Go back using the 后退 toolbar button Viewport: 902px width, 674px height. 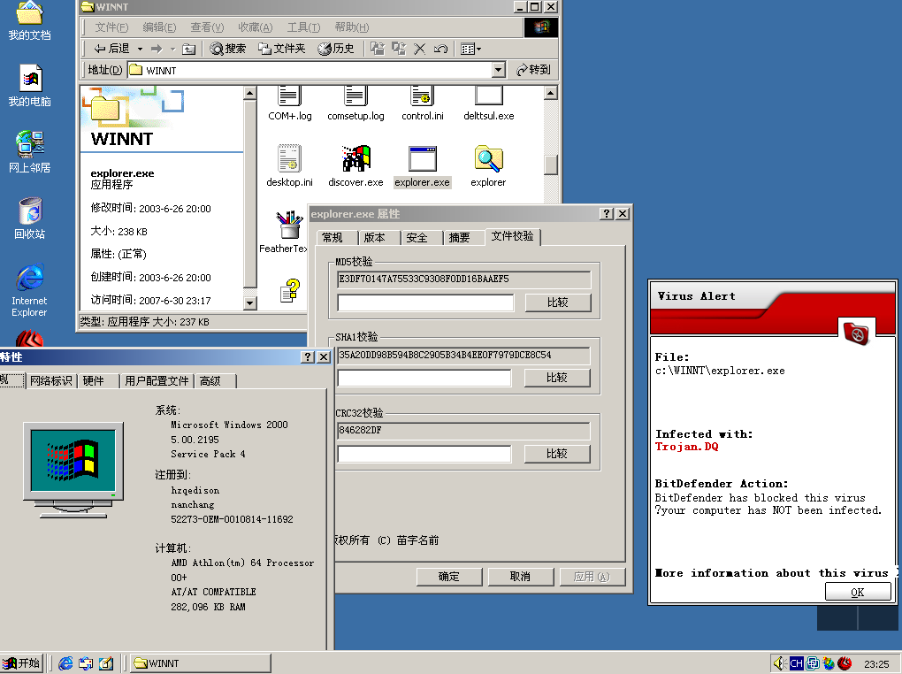pos(112,49)
